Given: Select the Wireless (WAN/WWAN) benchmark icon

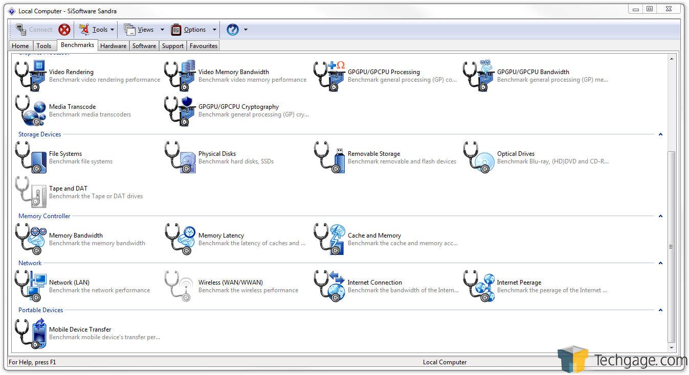Looking at the screenshot, I should [x=180, y=286].
